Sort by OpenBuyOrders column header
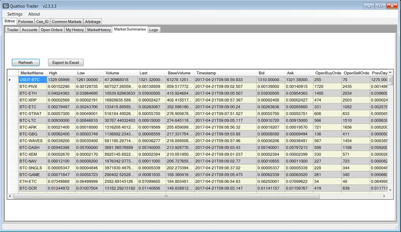Screen dimensions: 401x232 327,73
